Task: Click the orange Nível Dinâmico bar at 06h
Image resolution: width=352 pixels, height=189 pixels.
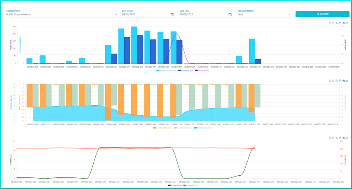Action: (x=108, y=102)
